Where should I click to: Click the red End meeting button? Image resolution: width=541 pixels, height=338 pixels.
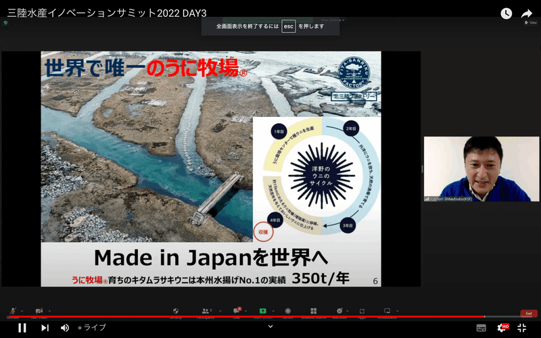click(x=529, y=313)
